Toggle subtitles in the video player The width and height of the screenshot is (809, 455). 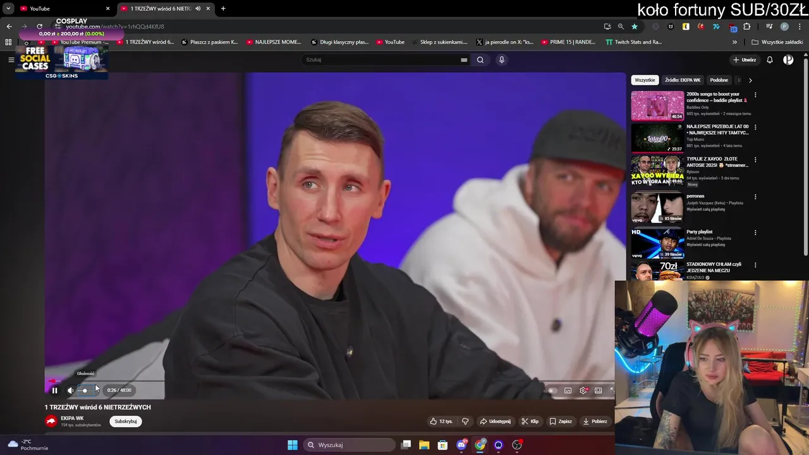pyautogui.click(x=568, y=391)
